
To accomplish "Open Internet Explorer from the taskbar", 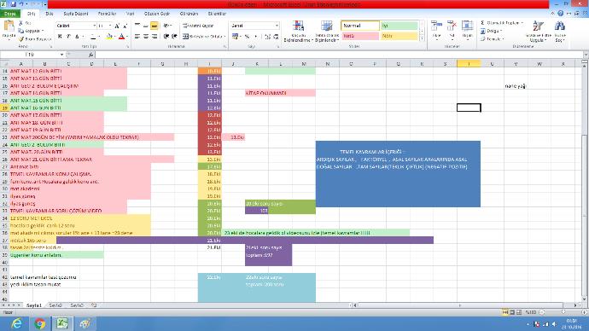I will [16, 323].
